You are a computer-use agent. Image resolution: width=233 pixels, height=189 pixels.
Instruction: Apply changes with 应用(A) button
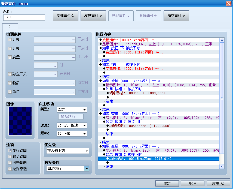click(x=218, y=183)
